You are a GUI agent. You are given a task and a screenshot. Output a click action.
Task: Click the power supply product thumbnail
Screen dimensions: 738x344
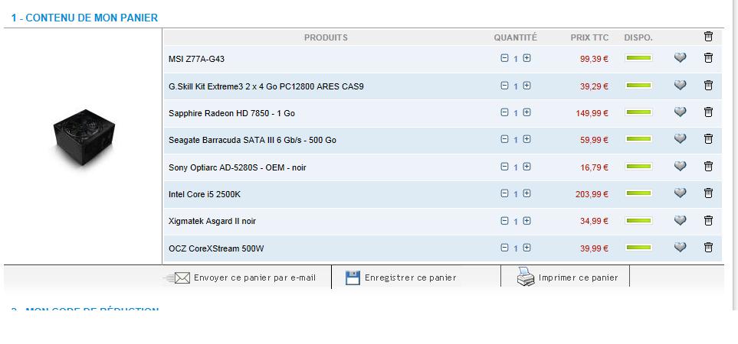pyautogui.click(x=83, y=143)
